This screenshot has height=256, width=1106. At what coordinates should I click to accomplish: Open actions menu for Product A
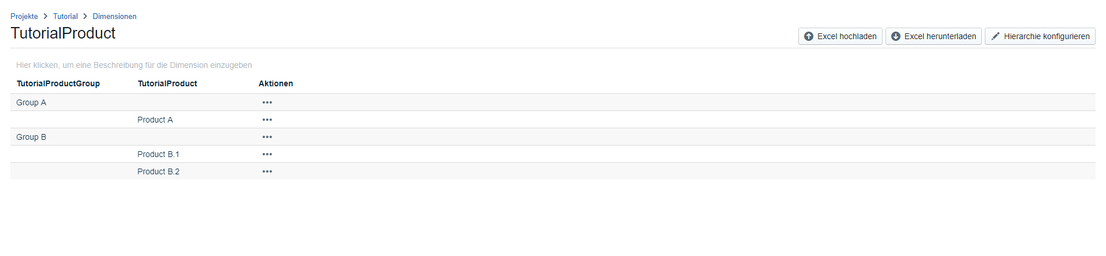click(267, 120)
